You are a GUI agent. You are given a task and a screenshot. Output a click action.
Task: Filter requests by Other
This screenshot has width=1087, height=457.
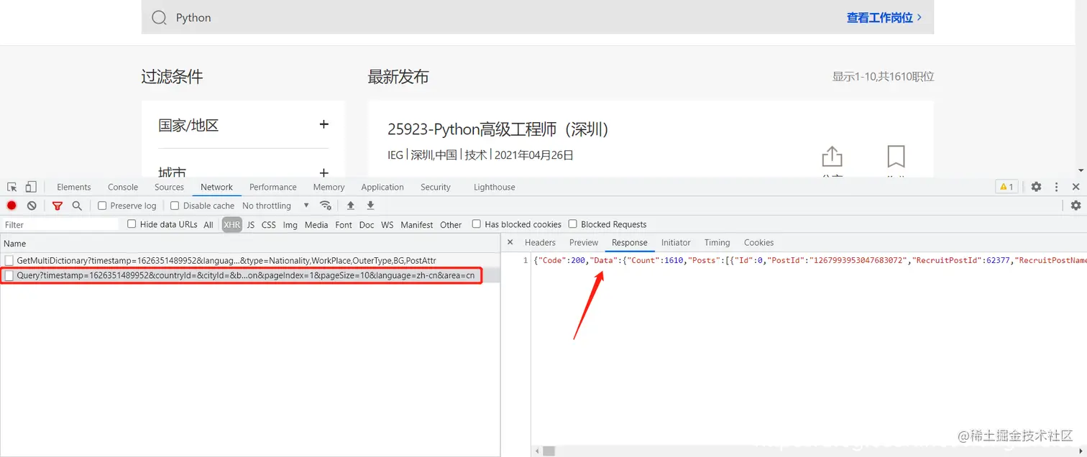(451, 225)
